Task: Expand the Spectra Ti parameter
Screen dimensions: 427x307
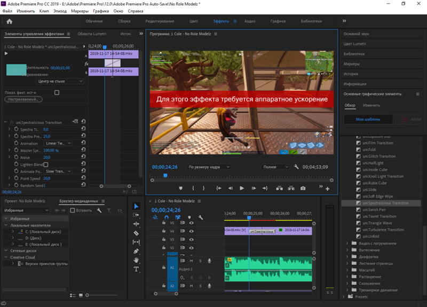Action: tap(9, 129)
